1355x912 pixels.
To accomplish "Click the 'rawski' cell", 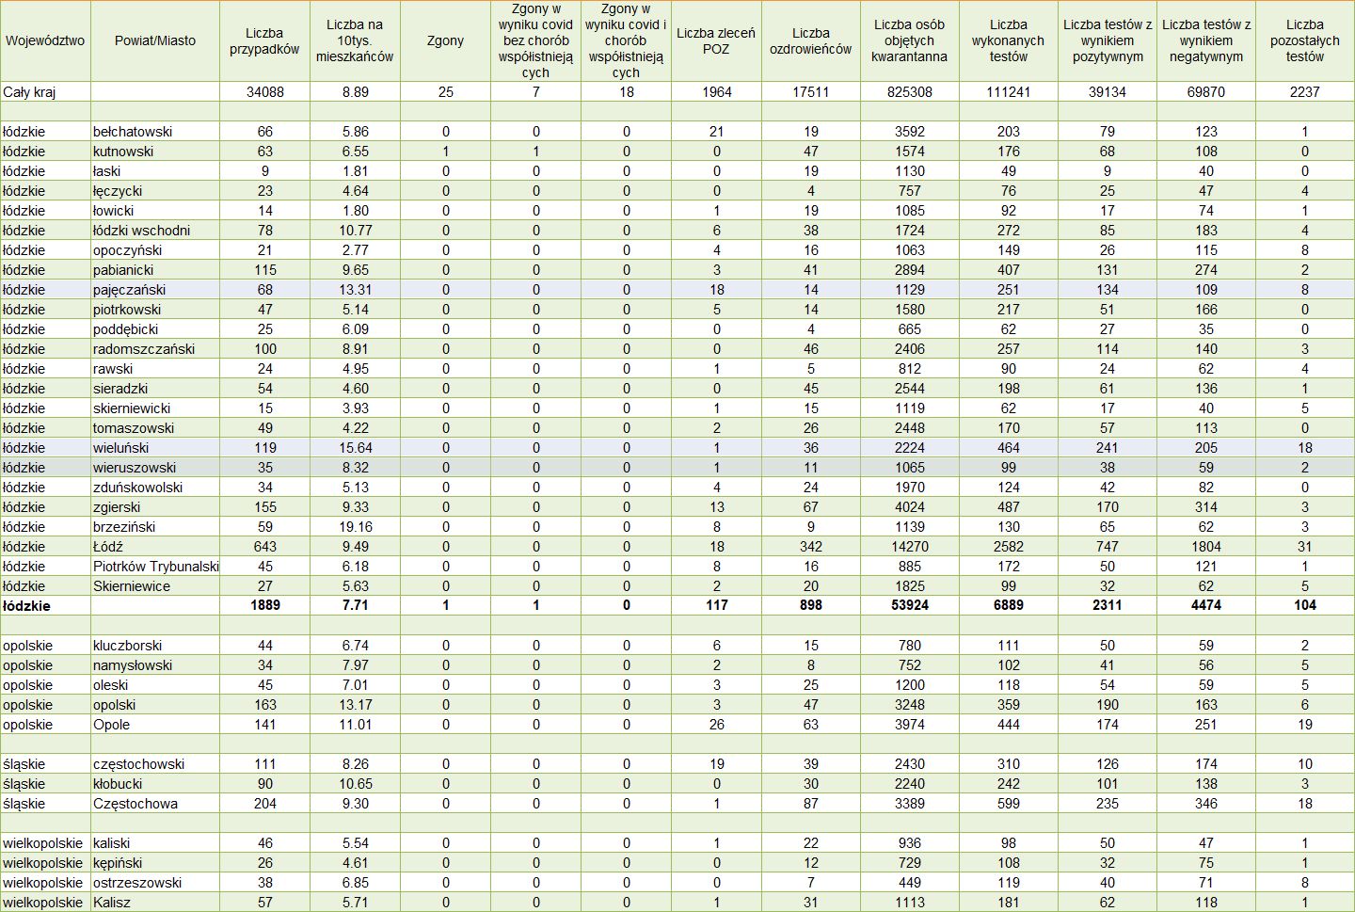I will (x=155, y=369).
